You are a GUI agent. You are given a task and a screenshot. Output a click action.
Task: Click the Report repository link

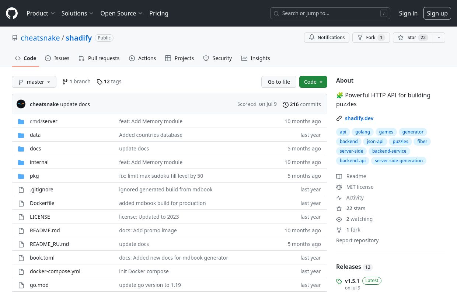pyautogui.click(x=357, y=240)
